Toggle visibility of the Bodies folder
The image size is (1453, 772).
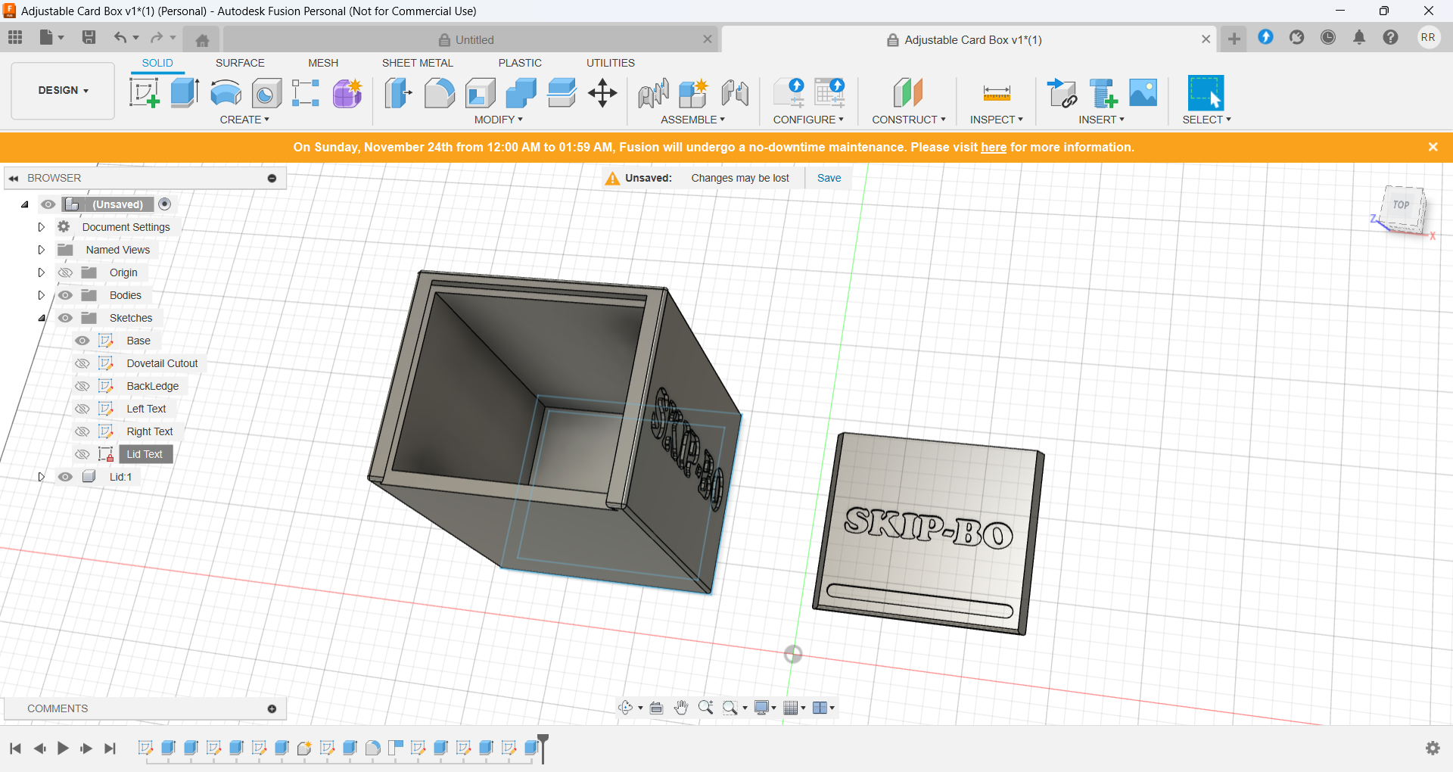point(66,295)
